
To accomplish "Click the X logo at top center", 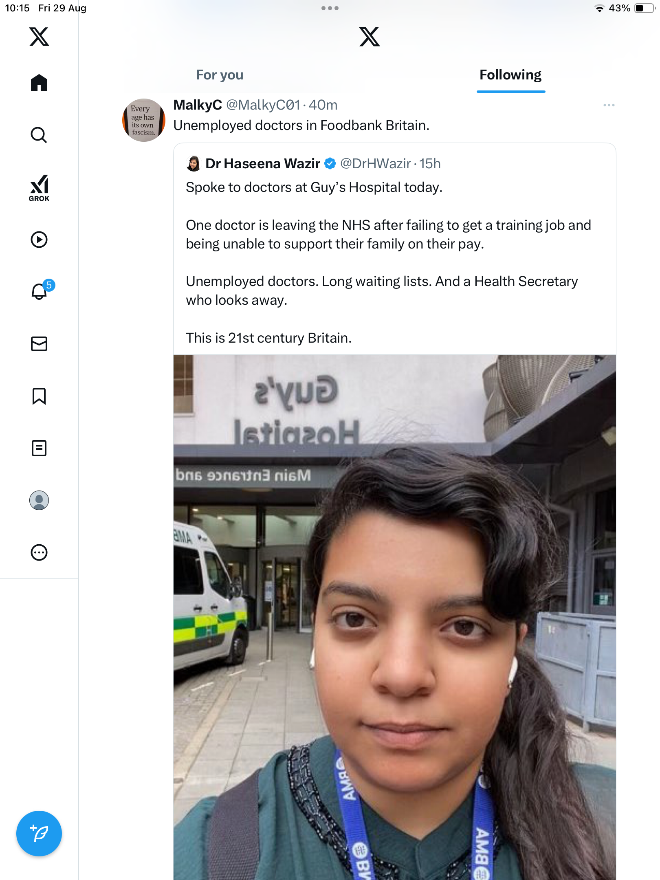I will point(370,37).
